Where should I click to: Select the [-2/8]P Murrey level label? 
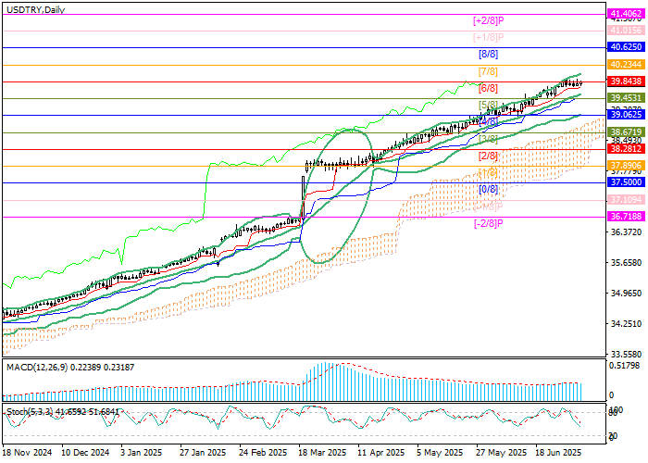coord(487,223)
